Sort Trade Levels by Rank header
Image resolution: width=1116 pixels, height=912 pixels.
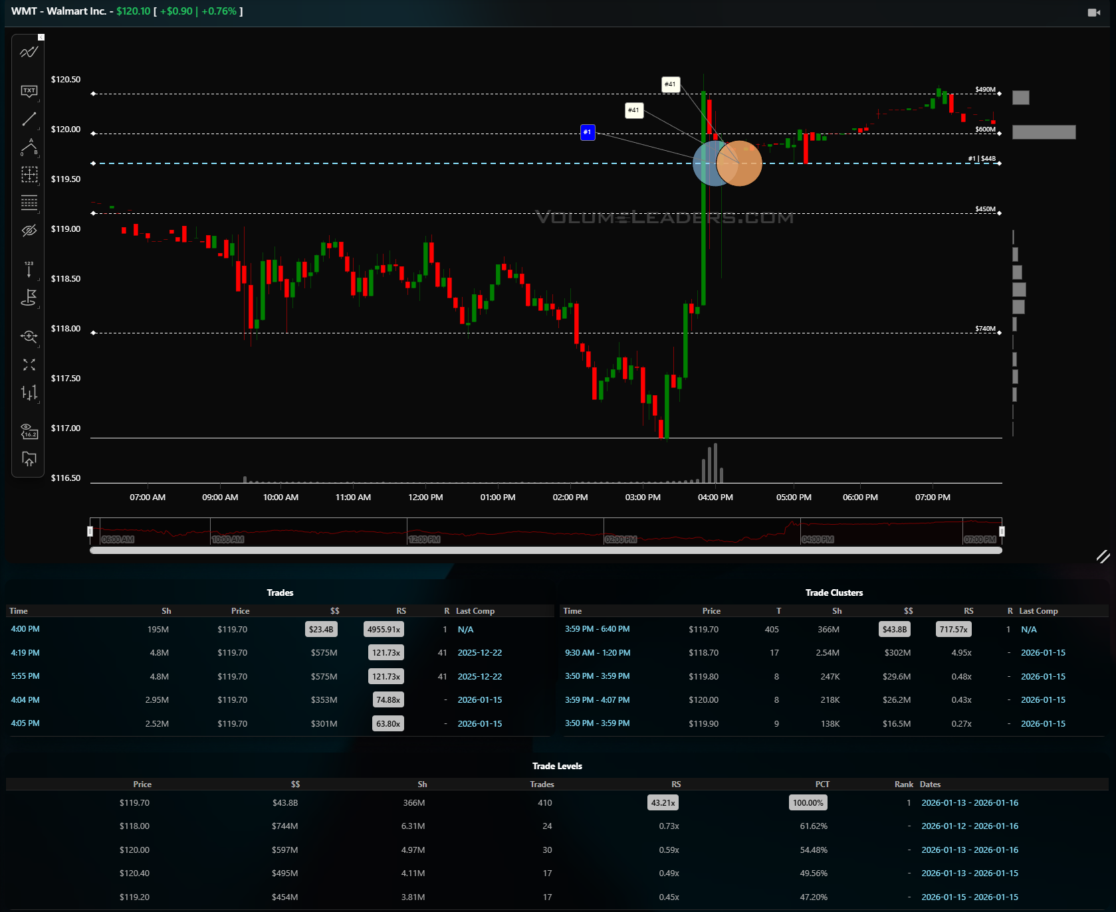[904, 784]
